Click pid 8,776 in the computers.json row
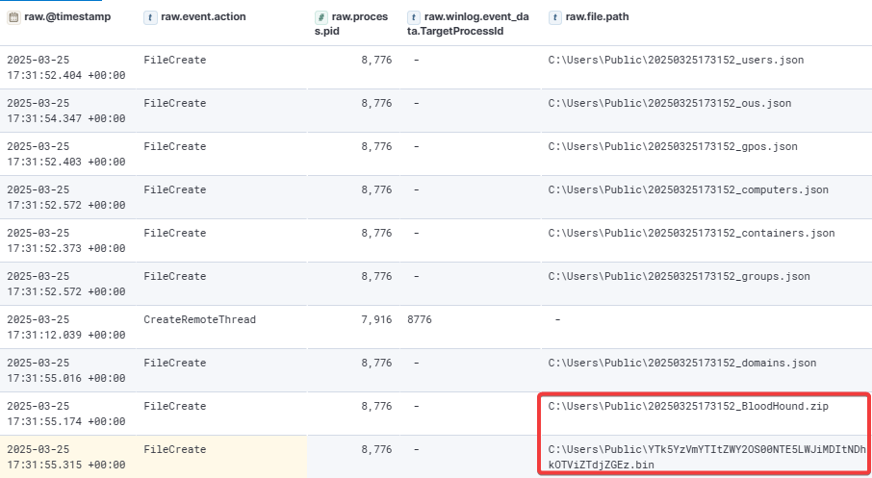Viewport: 872px width, 478px height. click(x=376, y=189)
